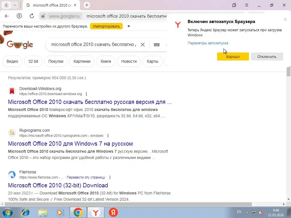The height and width of the screenshot is (218, 291).
Task: Click Перевести эту страницу link
Action: point(86,177)
